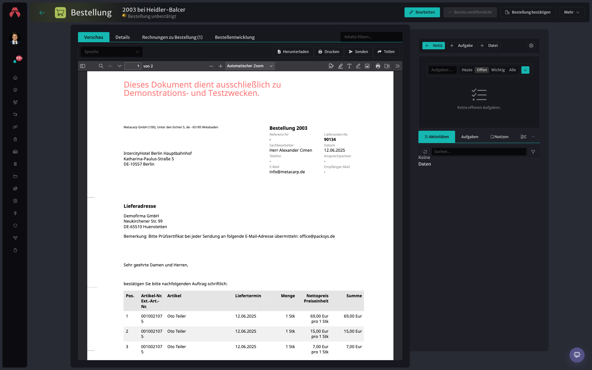This screenshot has height=370, width=592.
Task: Switch to the Vorschau tab
Action: [94, 37]
